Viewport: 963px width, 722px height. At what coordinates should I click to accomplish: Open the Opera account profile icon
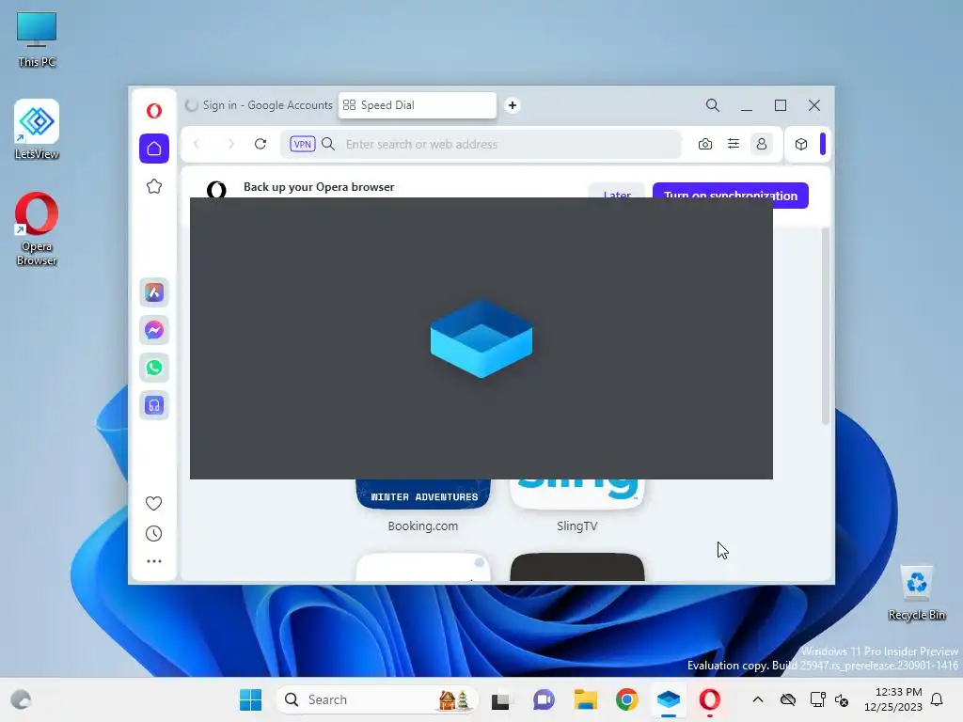point(762,144)
